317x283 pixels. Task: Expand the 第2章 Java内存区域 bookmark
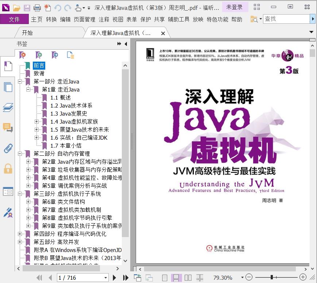coord(28,162)
